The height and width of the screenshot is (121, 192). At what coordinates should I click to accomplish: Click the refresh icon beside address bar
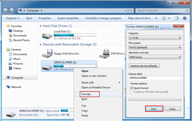131,11
